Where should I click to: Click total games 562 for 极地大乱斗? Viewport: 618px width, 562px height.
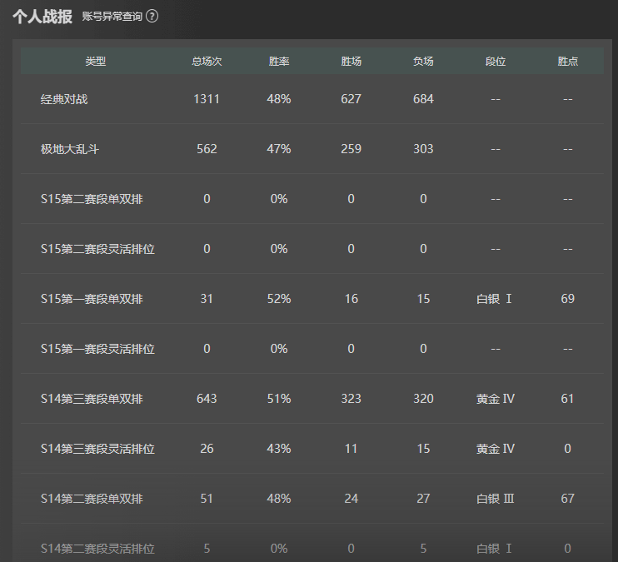click(207, 149)
